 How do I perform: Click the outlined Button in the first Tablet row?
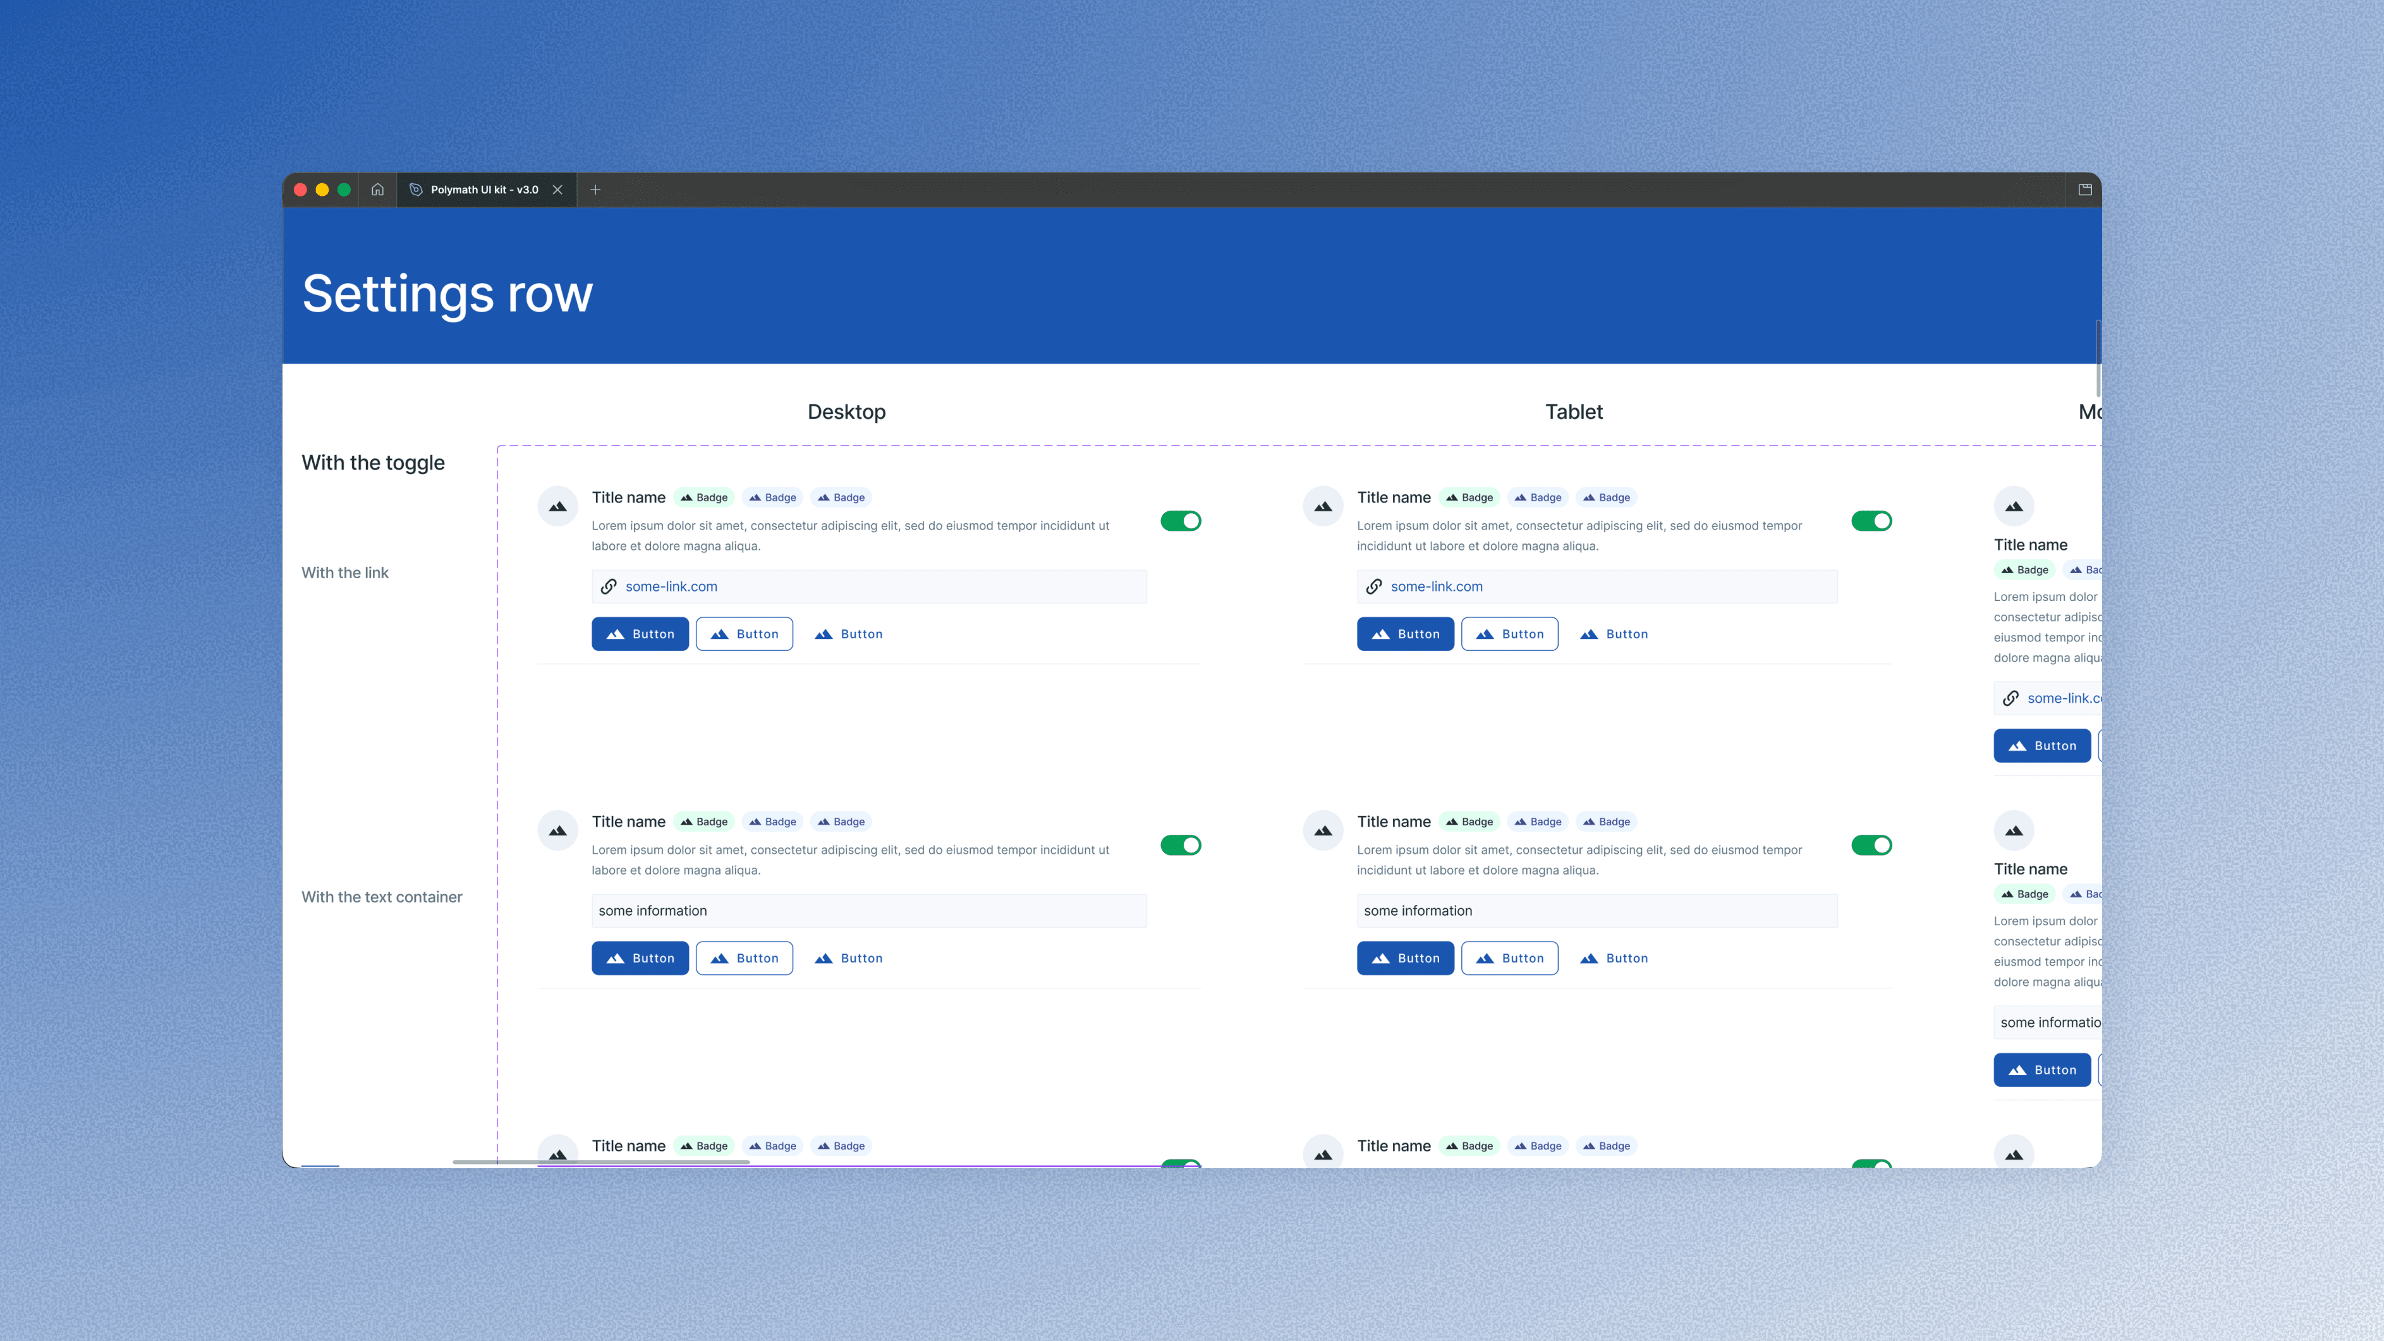[1509, 634]
